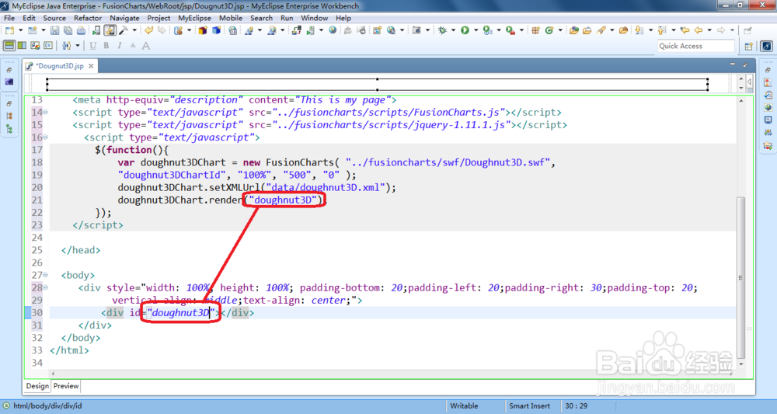Click the open folder task icon
The width and height of the screenshot is (777, 414).
(587, 31)
